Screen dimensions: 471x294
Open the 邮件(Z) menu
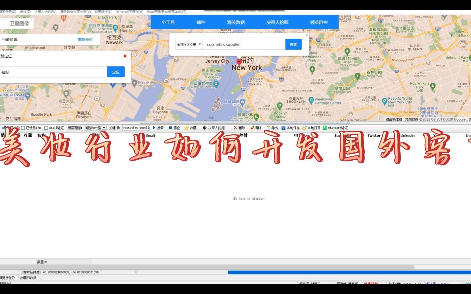coord(25,12)
